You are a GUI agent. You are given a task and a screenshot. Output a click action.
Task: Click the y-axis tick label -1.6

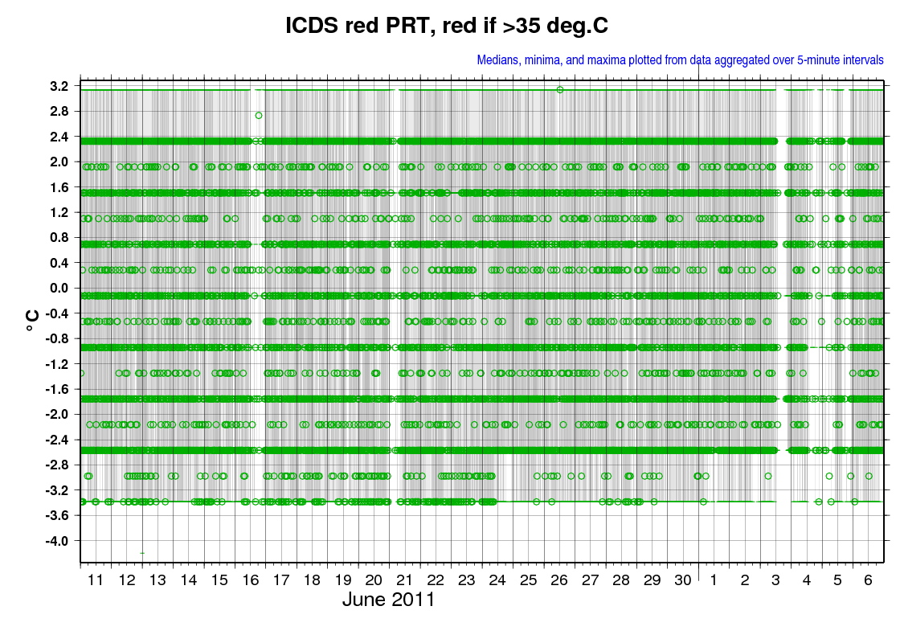pos(57,389)
